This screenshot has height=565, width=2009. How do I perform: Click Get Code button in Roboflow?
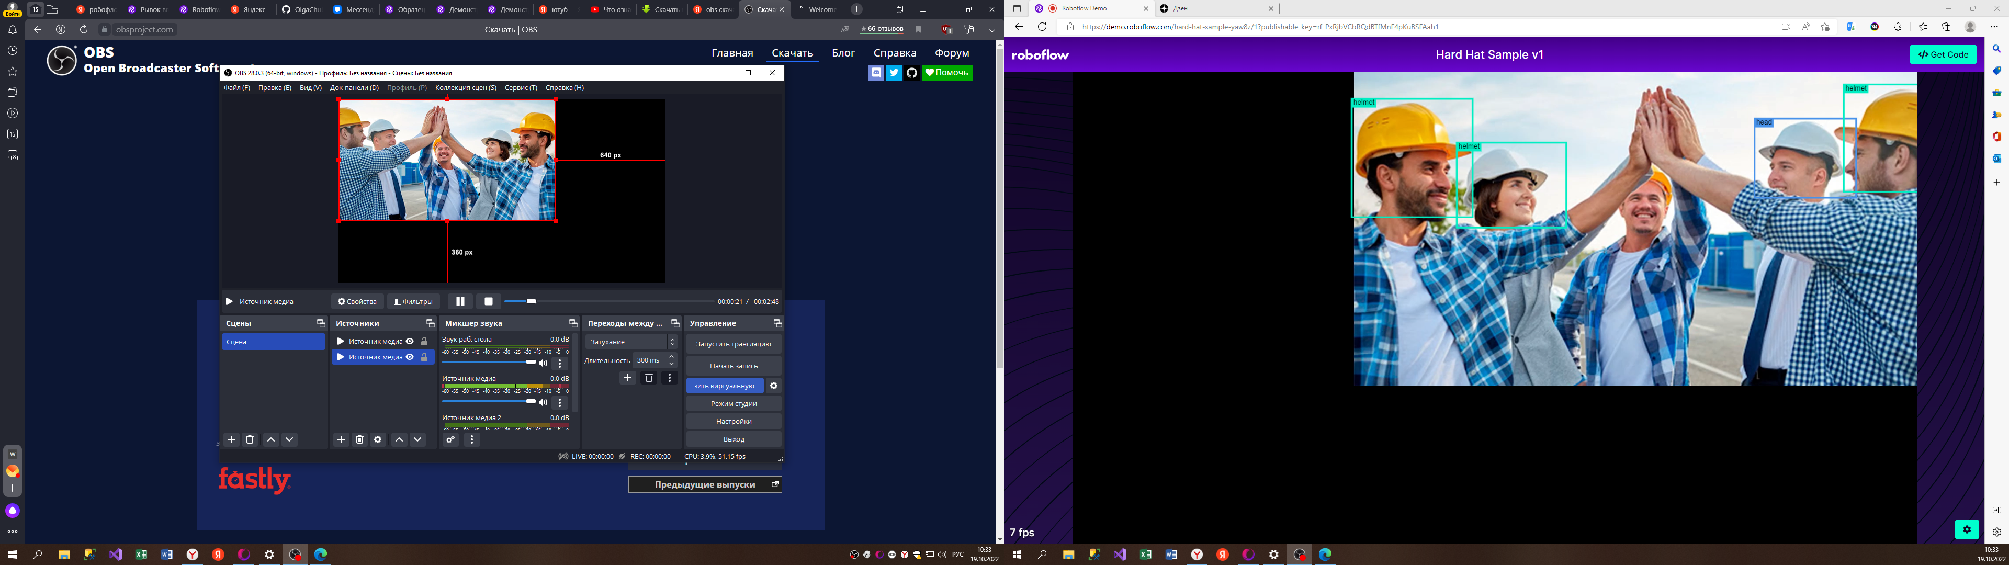(1944, 54)
